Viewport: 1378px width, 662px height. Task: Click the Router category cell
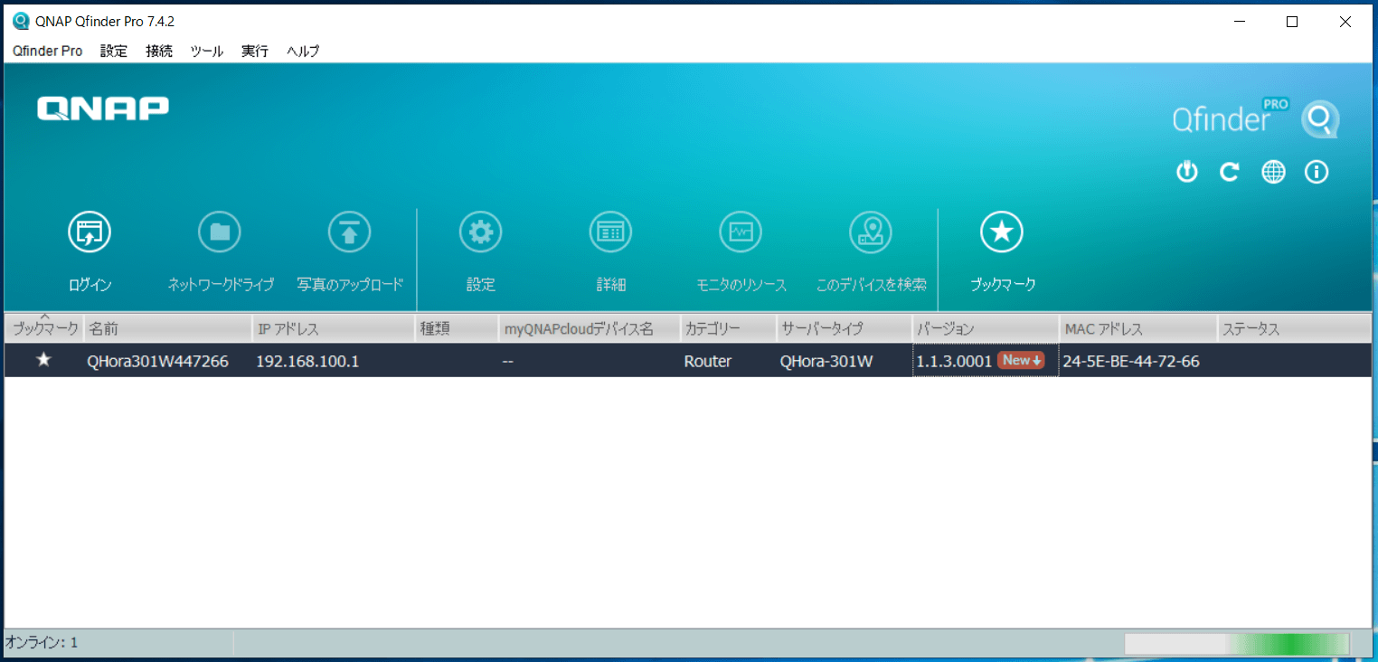tap(708, 361)
